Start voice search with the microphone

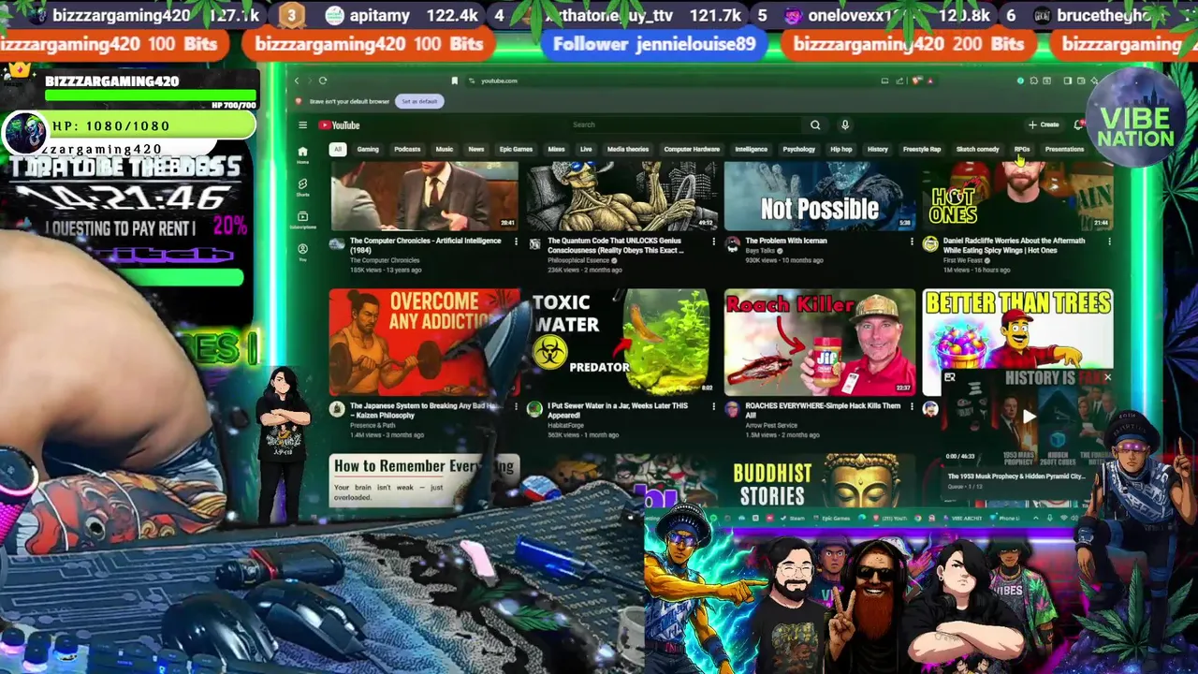click(844, 125)
